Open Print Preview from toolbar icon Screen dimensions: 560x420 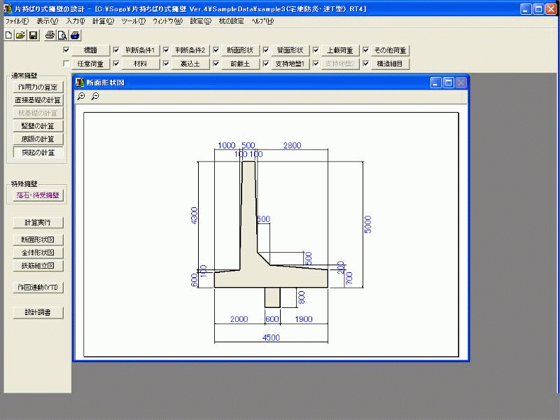tap(62, 35)
